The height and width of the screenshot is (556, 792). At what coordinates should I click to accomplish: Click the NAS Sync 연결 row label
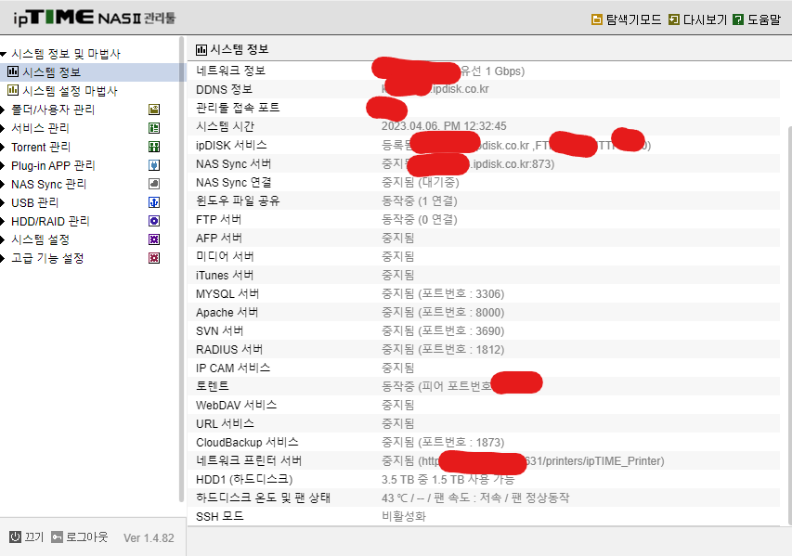[x=233, y=182]
